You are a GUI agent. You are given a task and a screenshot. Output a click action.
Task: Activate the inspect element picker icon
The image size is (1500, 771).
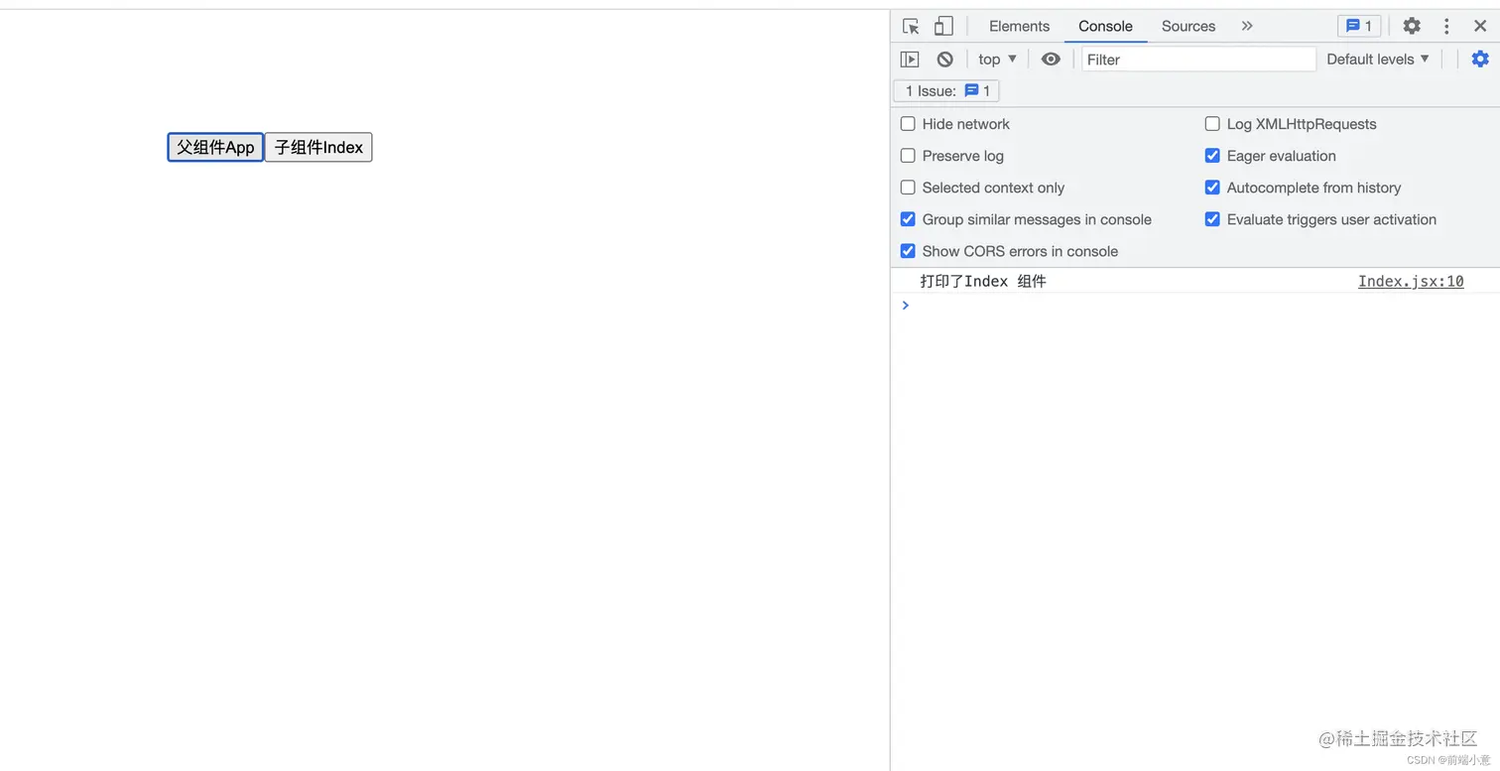click(911, 27)
